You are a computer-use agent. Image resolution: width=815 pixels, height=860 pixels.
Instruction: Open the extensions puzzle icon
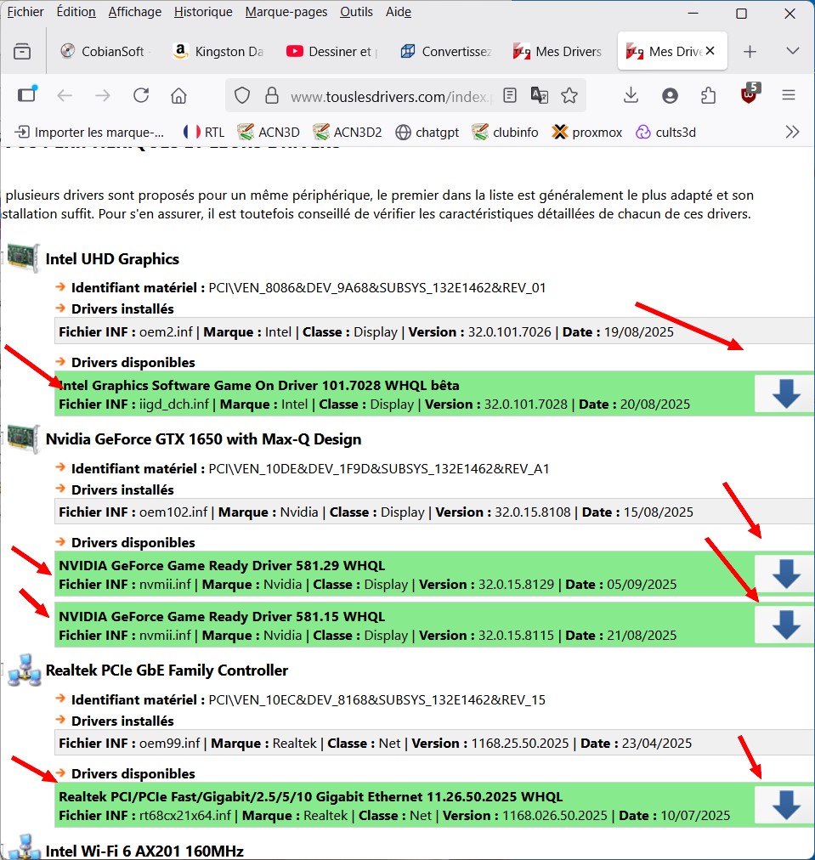pos(709,95)
